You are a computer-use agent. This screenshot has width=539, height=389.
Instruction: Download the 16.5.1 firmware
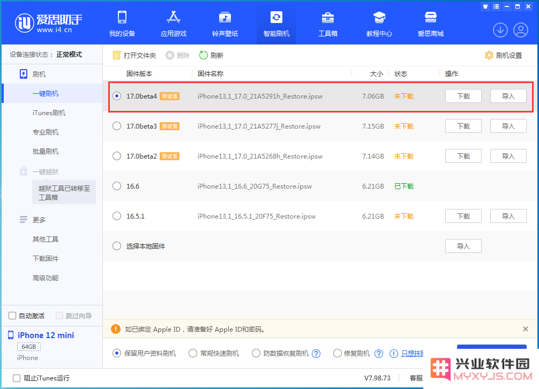(x=463, y=216)
